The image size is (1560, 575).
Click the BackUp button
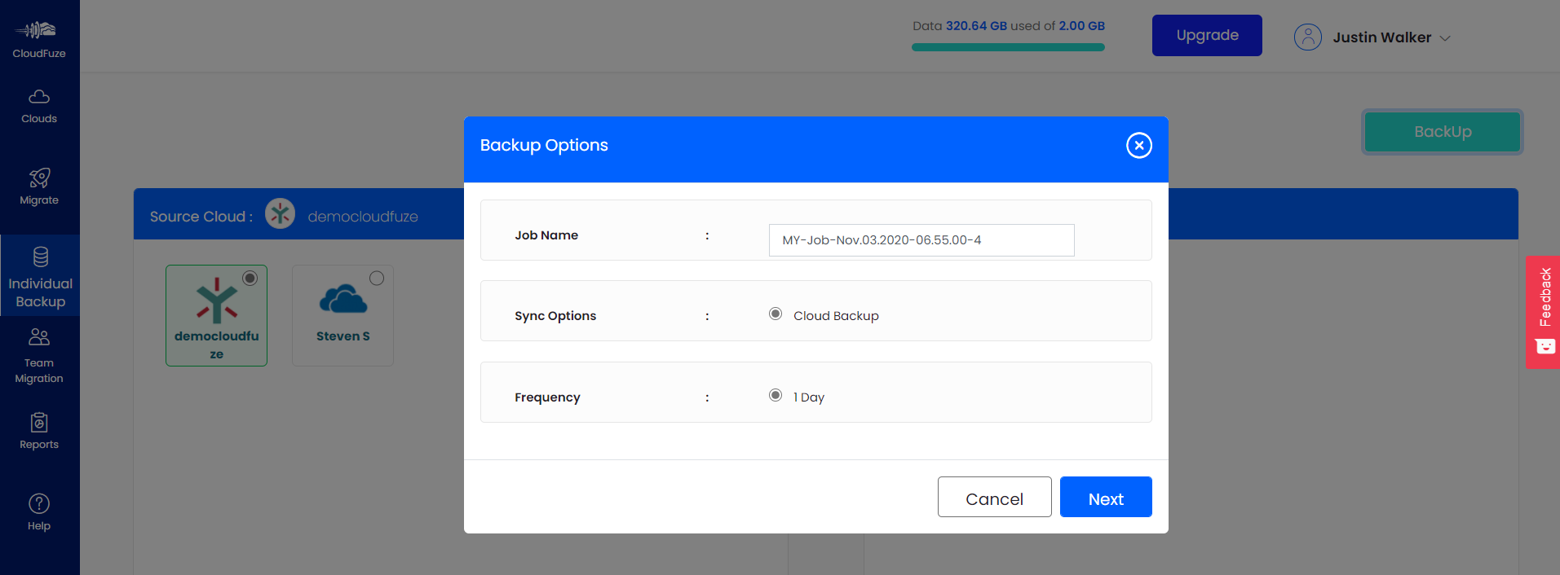(x=1443, y=131)
